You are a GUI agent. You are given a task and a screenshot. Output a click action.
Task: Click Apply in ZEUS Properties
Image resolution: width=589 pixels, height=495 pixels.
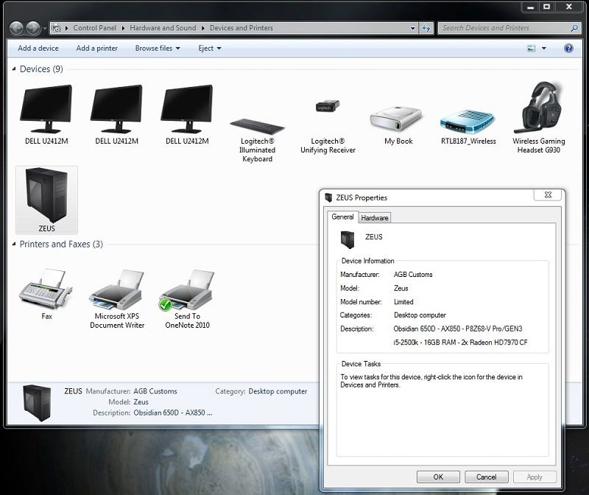click(x=535, y=477)
